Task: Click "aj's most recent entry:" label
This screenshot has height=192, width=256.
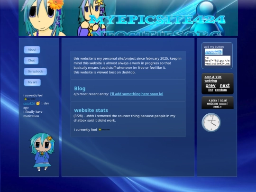Action: [91, 94]
